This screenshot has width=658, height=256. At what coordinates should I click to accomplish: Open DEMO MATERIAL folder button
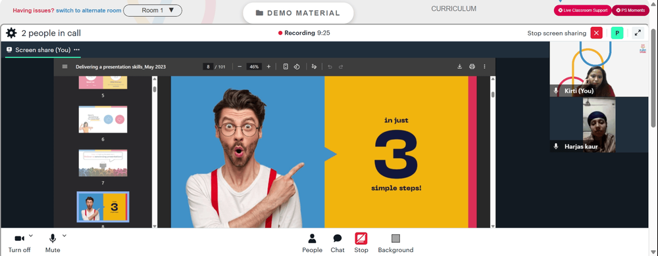click(298, 13)
